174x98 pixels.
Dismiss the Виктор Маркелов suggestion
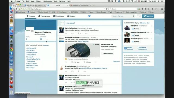pyautogui.click(x=152, y=39)
